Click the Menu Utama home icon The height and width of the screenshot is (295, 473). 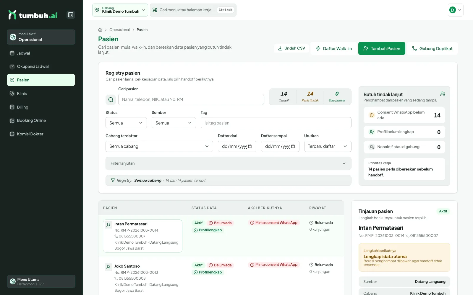13,281
